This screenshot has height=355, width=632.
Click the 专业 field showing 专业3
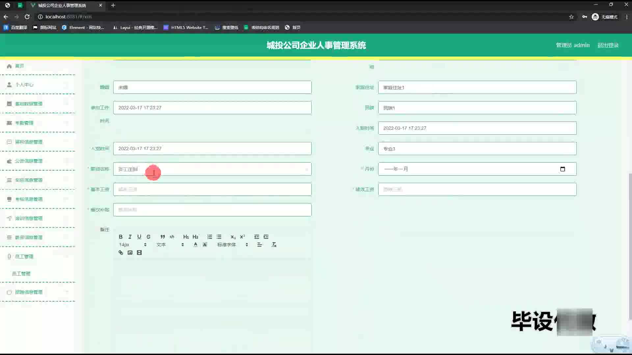[477, 149]
